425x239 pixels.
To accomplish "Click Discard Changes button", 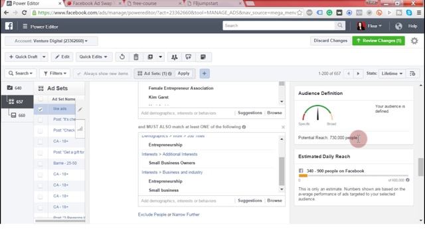I will pyautogui.click(x=331, y=40).
